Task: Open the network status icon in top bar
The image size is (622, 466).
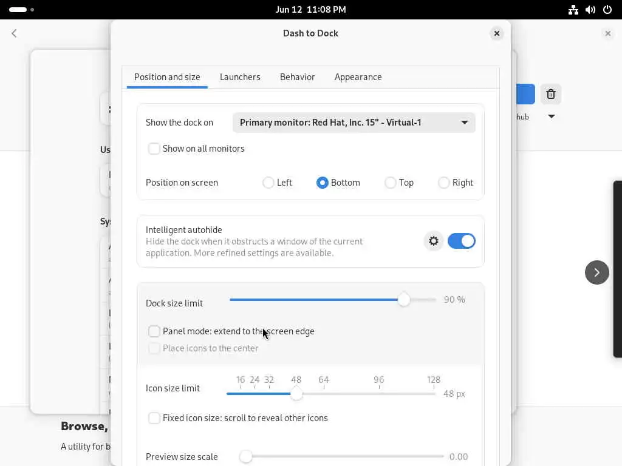Action: click(x=573, y=10)
